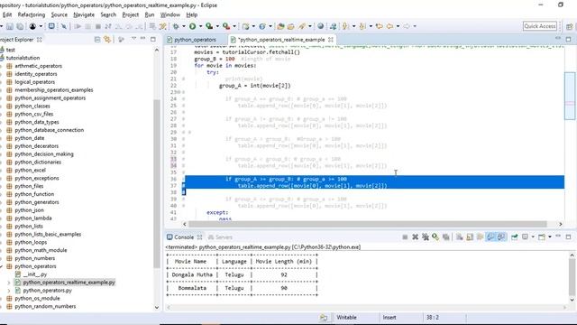Click the Toggle Mark Occurrences pencil icon
Viewport: 577px width, 325px height.
coord(302,26)
